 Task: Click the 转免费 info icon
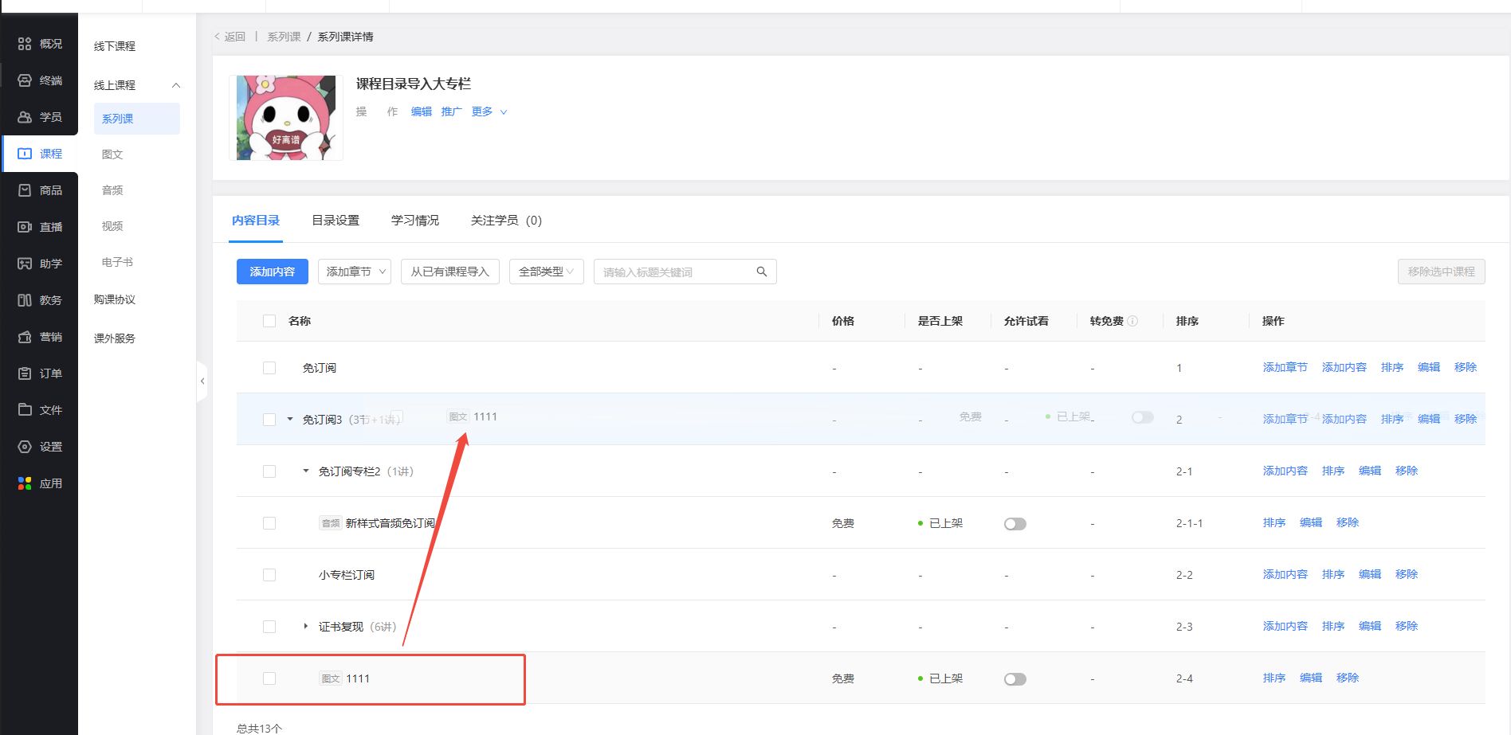pyautogui.click(x=1132, y=321)
